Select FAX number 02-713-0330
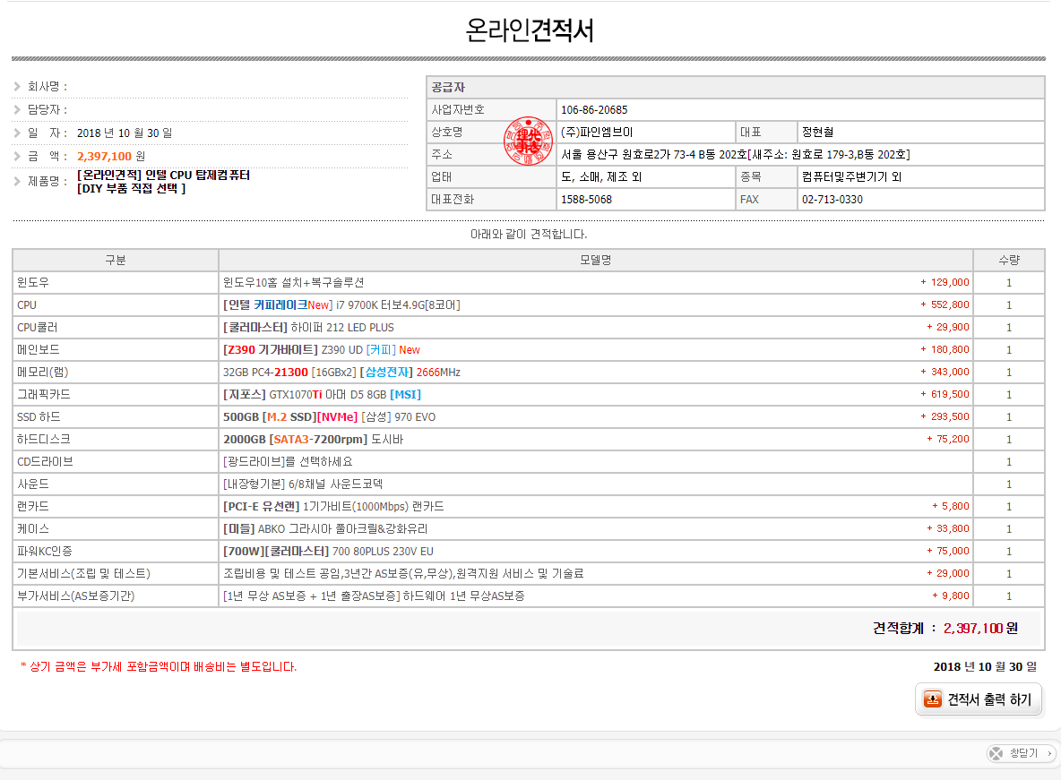 tap(832, 200)
